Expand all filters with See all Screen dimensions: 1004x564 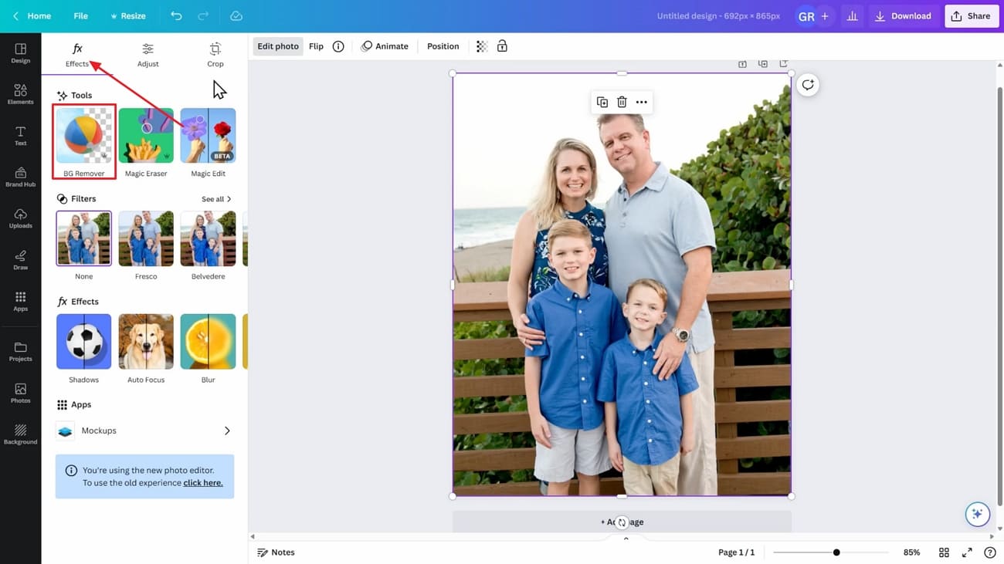pyautogui.click(x=216, y=199)
